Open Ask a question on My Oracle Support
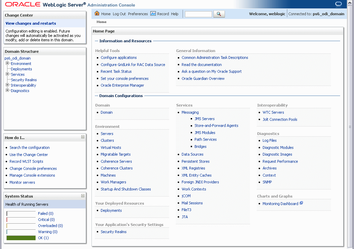Screen dimensions: 354x249 [x=211, y=71]
